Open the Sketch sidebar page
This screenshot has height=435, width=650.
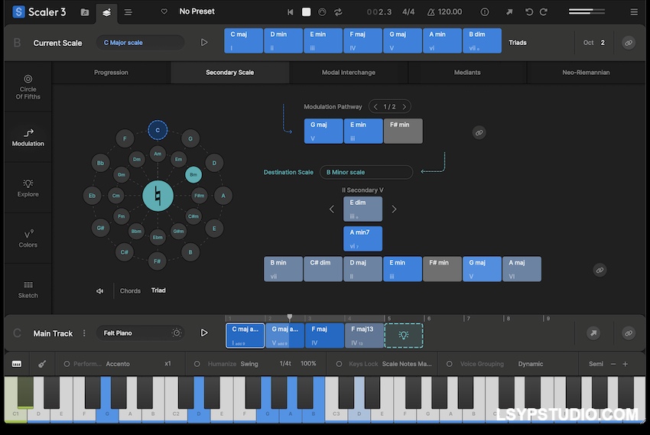[x=28, y=289]
